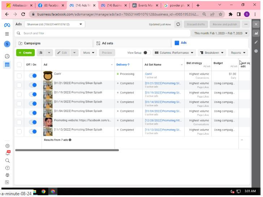
Task: Refresh ads data with circular arrow
Action: [x=178, y=25]
